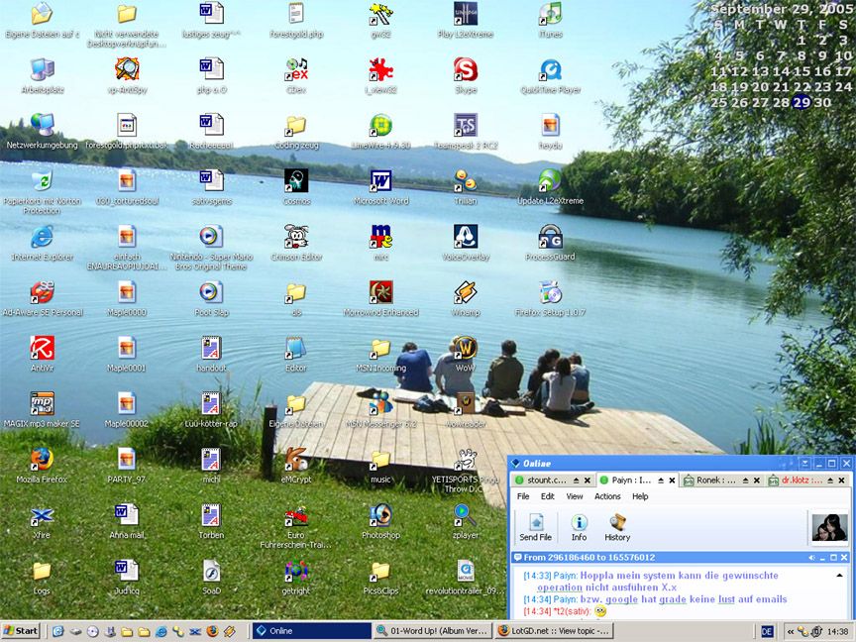856x642 pixels.
Task: Switch to LotGD.net taskbar window
Action: 554,631
